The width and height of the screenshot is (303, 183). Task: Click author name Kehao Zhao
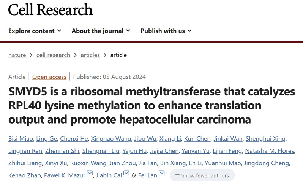[x=25, y=175]
